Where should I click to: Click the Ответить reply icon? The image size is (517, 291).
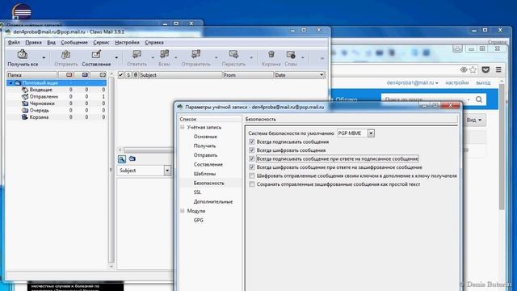(x=137, y=54)
